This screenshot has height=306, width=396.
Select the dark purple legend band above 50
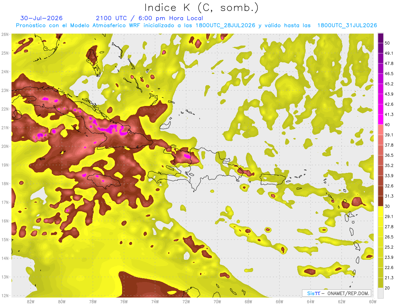(x=380, y=38)
